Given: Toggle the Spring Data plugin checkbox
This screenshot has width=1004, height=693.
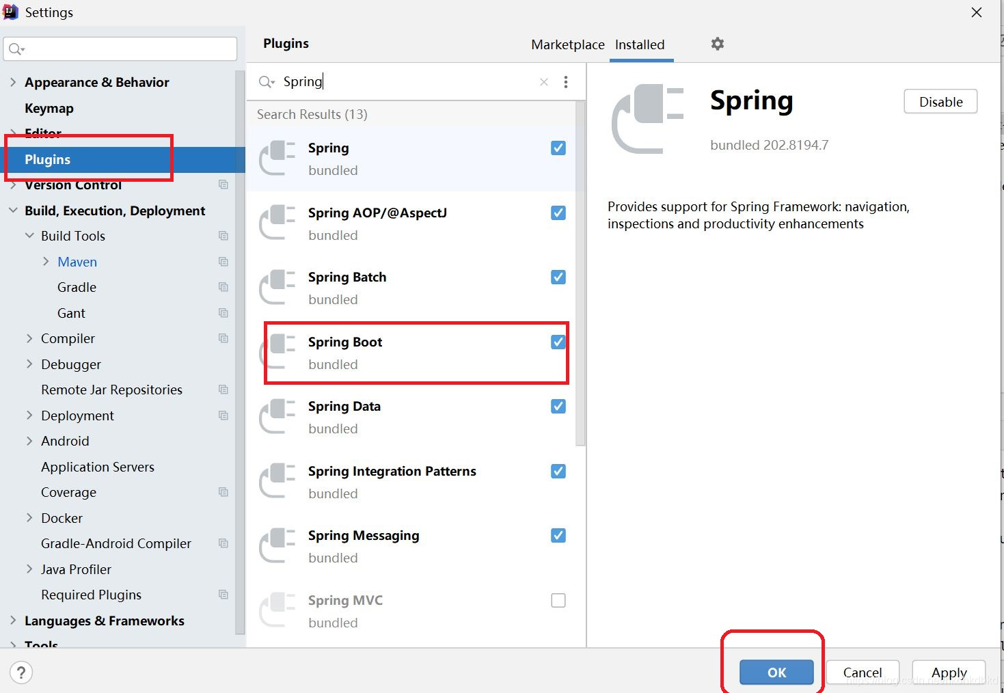Looking at the screenshot, I should click(x=558, y=406).
